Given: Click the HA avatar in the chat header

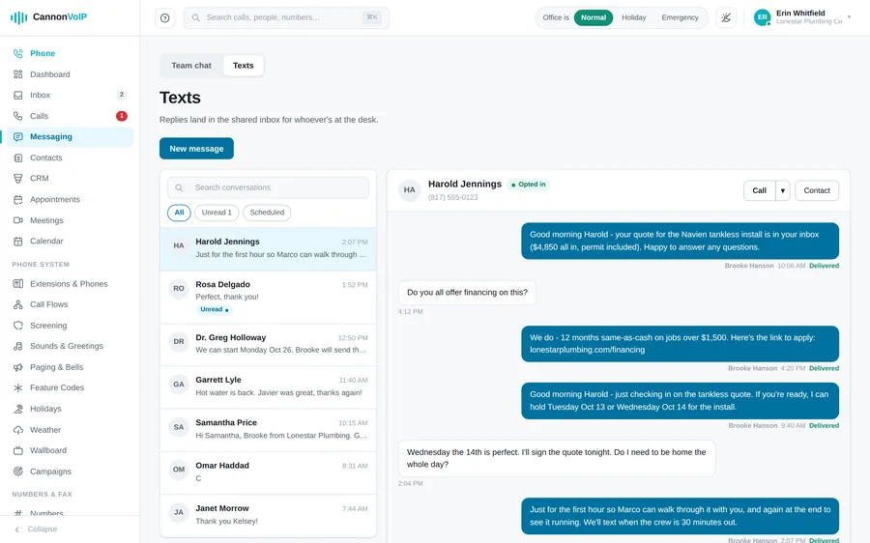Looking at the screenshot, I should click(x=410, y=190).
